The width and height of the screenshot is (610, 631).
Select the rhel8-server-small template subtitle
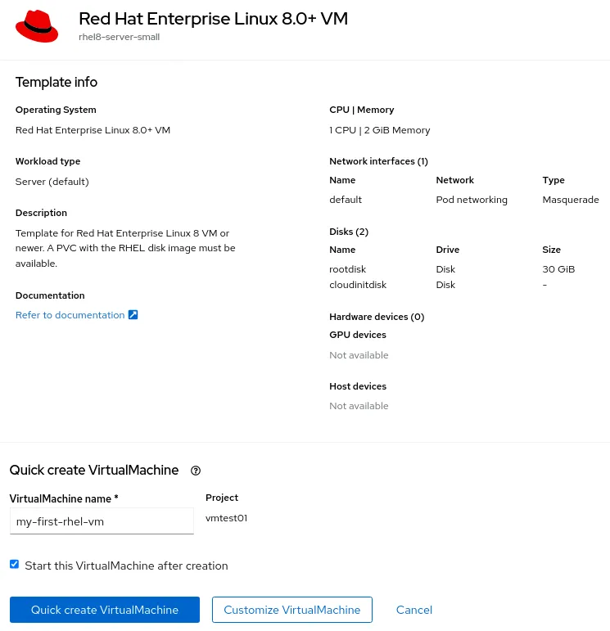pos(120,37)
